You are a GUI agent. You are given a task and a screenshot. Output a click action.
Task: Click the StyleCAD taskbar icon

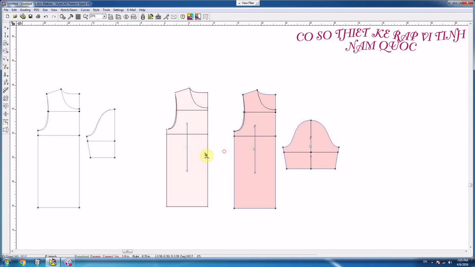(x=52, y=263)
